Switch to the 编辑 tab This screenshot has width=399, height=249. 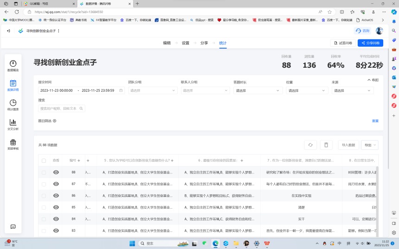pos(167,43)
